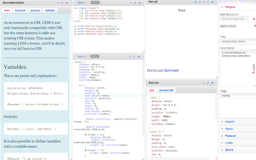Collapse the Documentation panel

pyautogui.click(x=58, y=2)
